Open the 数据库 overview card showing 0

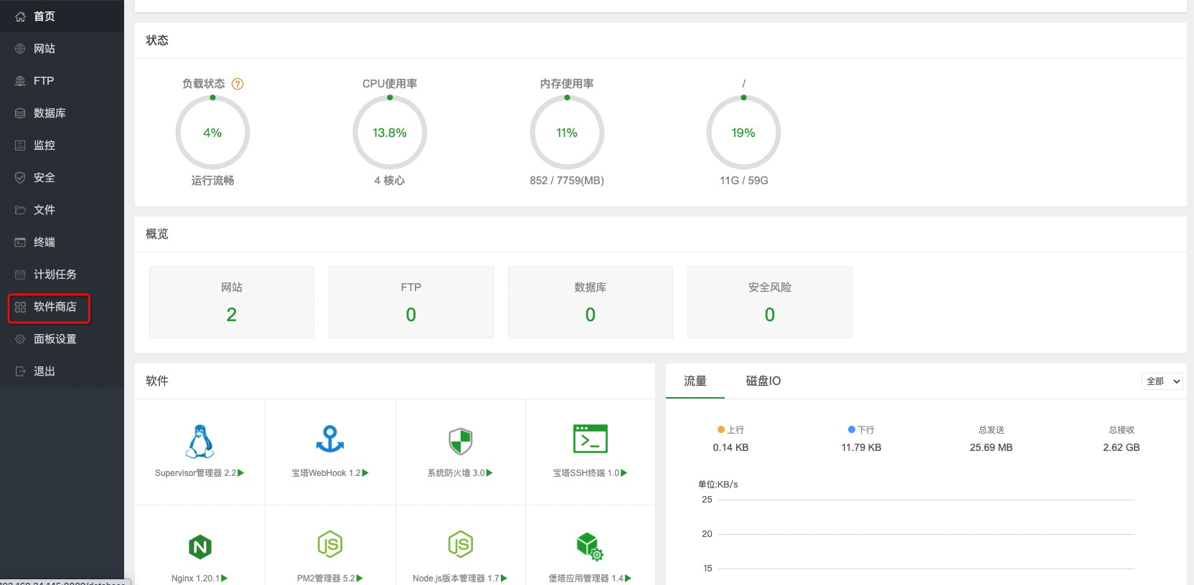pos(591,303)
